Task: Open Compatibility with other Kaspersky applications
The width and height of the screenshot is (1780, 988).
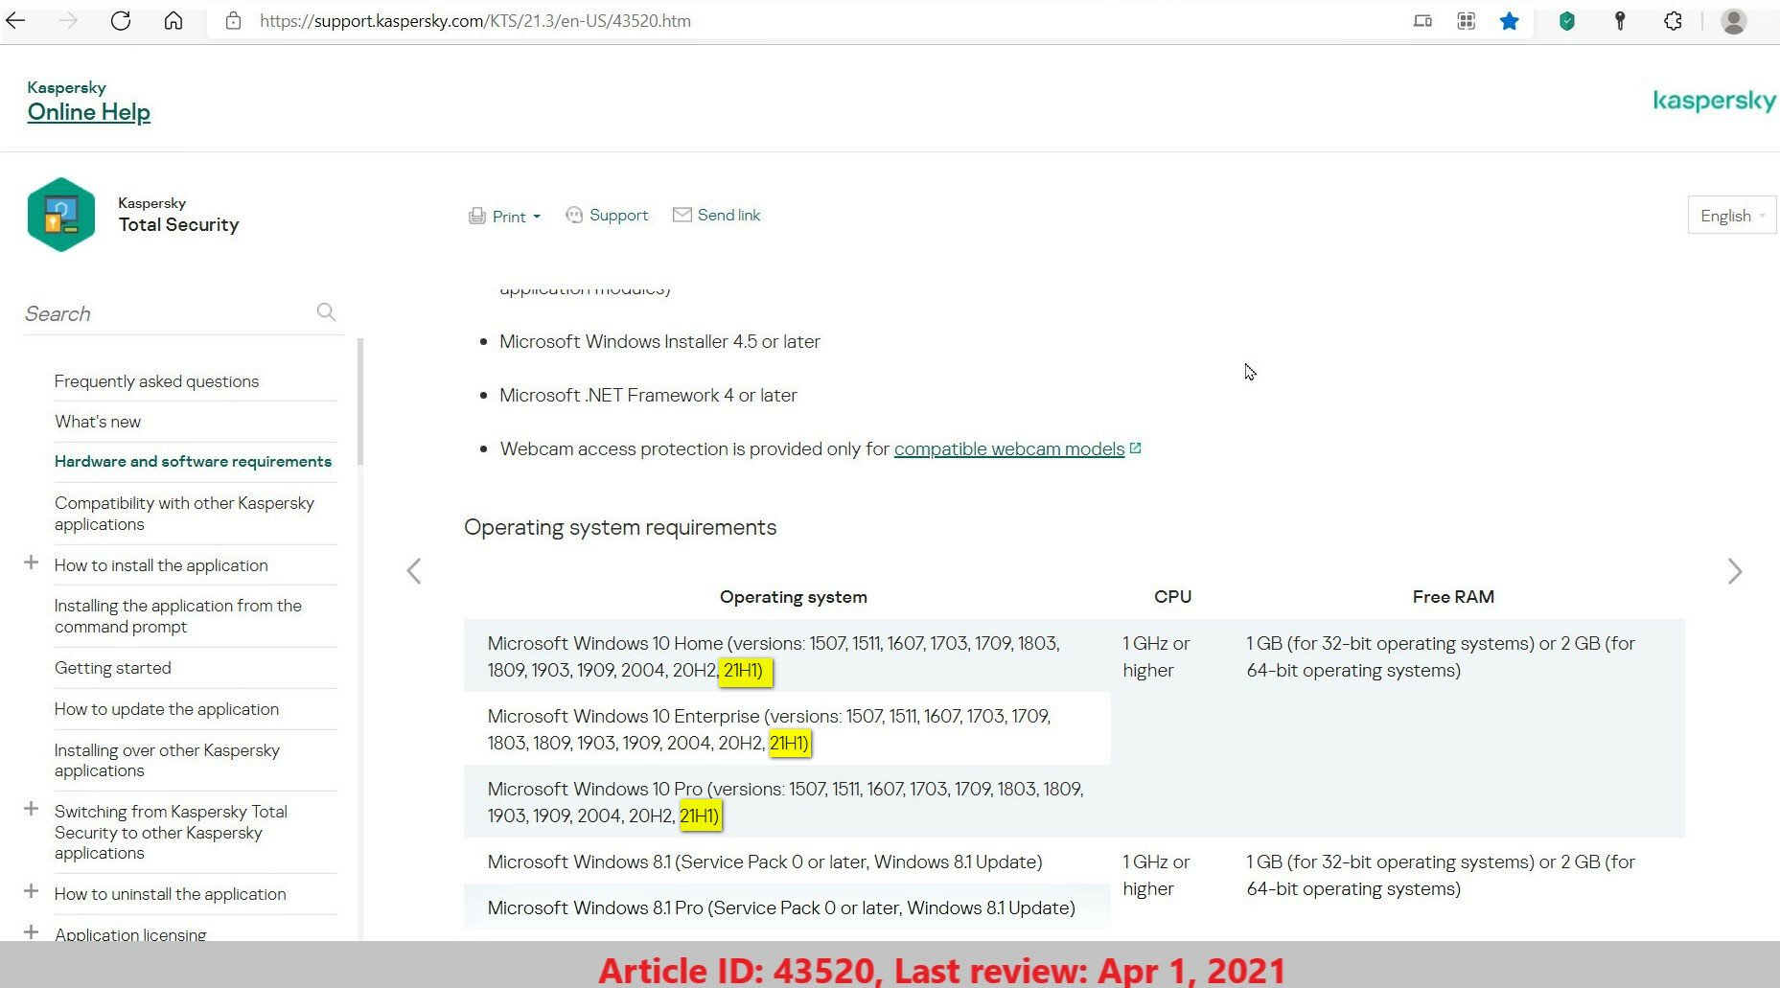Action: coord(184,514)
